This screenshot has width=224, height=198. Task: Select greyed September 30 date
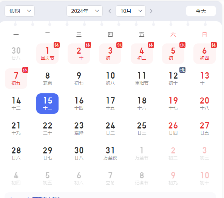tap(16, 54)
